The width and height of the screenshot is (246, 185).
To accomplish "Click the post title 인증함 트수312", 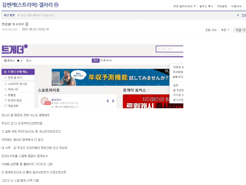I will coord(13,24).
